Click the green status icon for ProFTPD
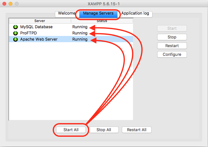Image resolution: width=208 pixels, height=147 pixels. tap(15, 33)
